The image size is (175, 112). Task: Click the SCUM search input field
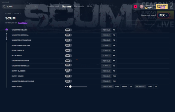pyautogui.click(x=20, y=7)
